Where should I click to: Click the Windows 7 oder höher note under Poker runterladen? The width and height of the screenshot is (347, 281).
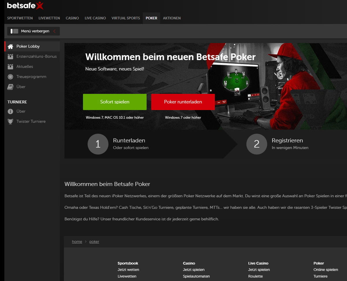pos(183,118)
